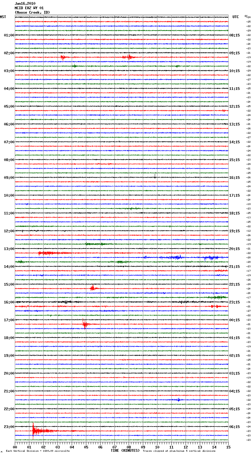Click the MST timezone label
The height and width of the screenshot is (455, 252).
coord(3,17)
